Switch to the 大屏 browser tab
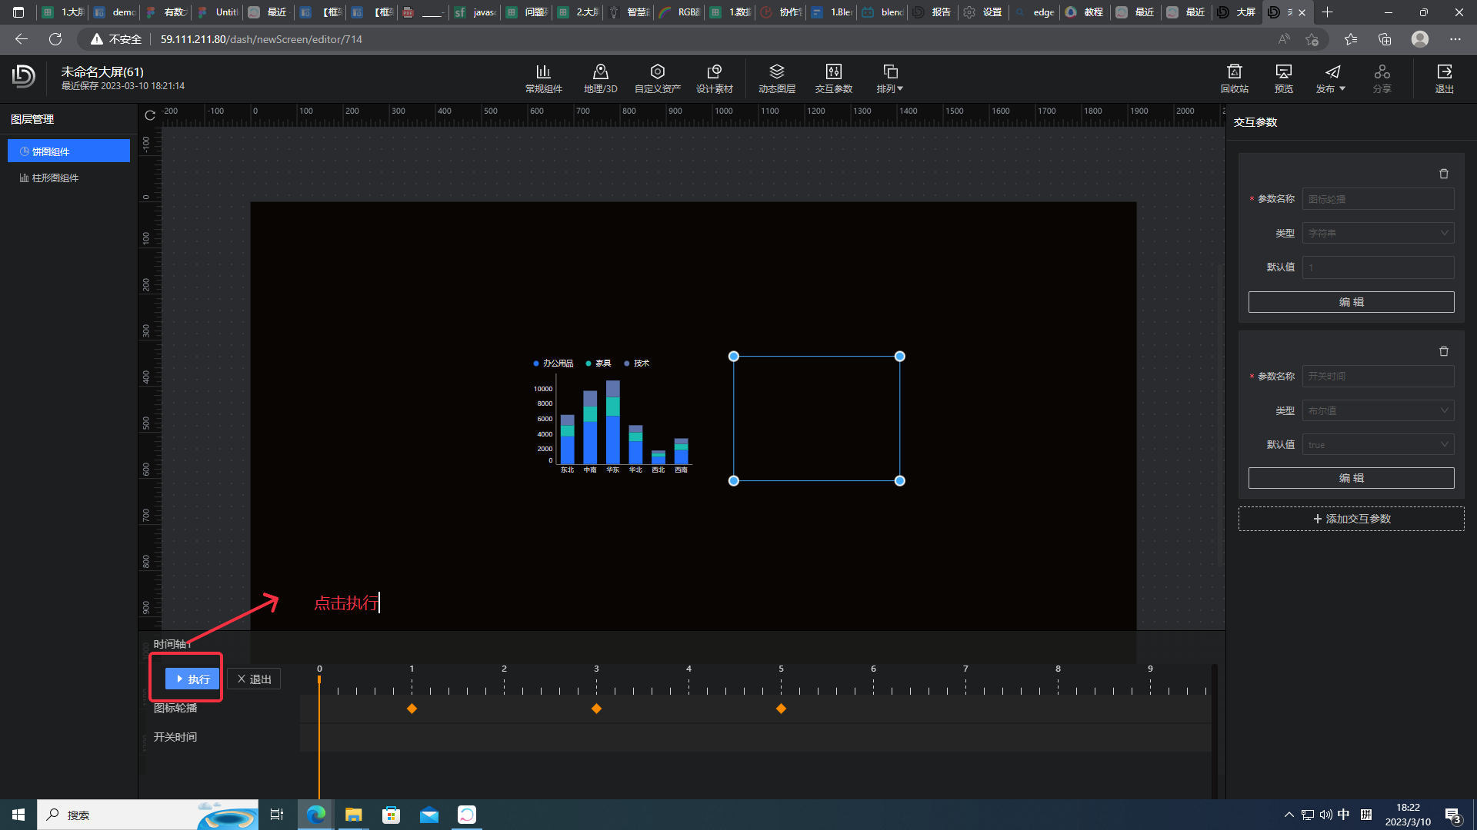 1237,12
